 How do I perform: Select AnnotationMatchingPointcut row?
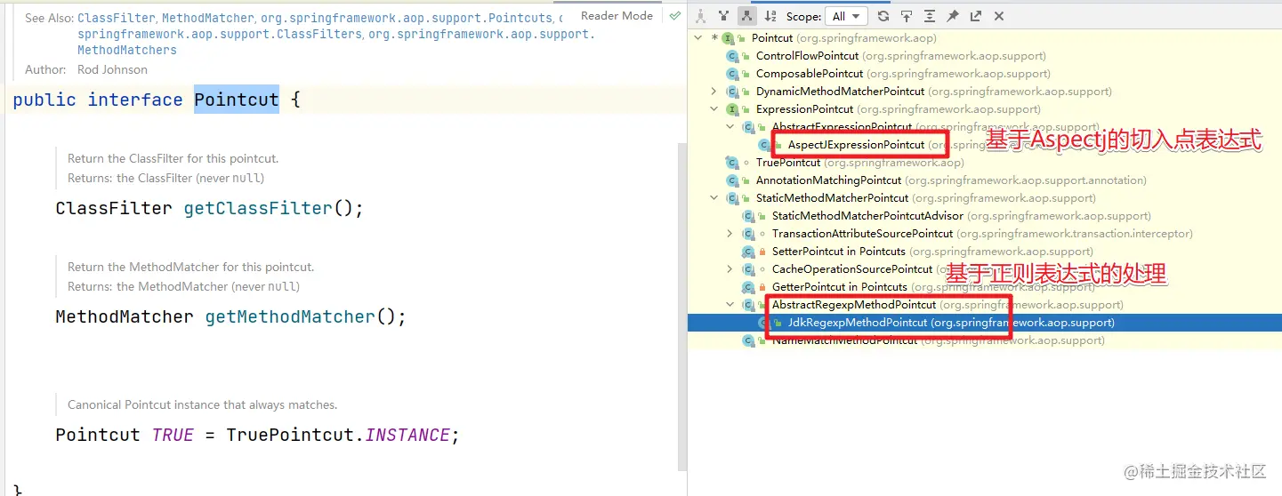point(985,180)
